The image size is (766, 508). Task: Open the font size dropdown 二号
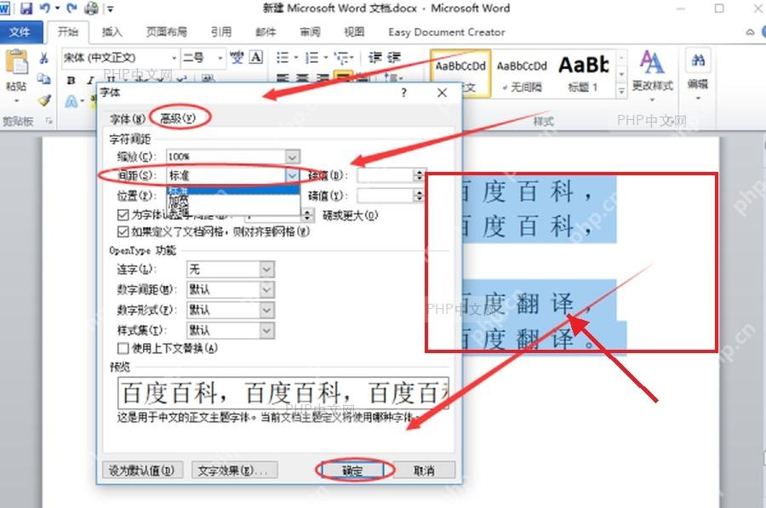pyautogui.click(x=220, y=58)
